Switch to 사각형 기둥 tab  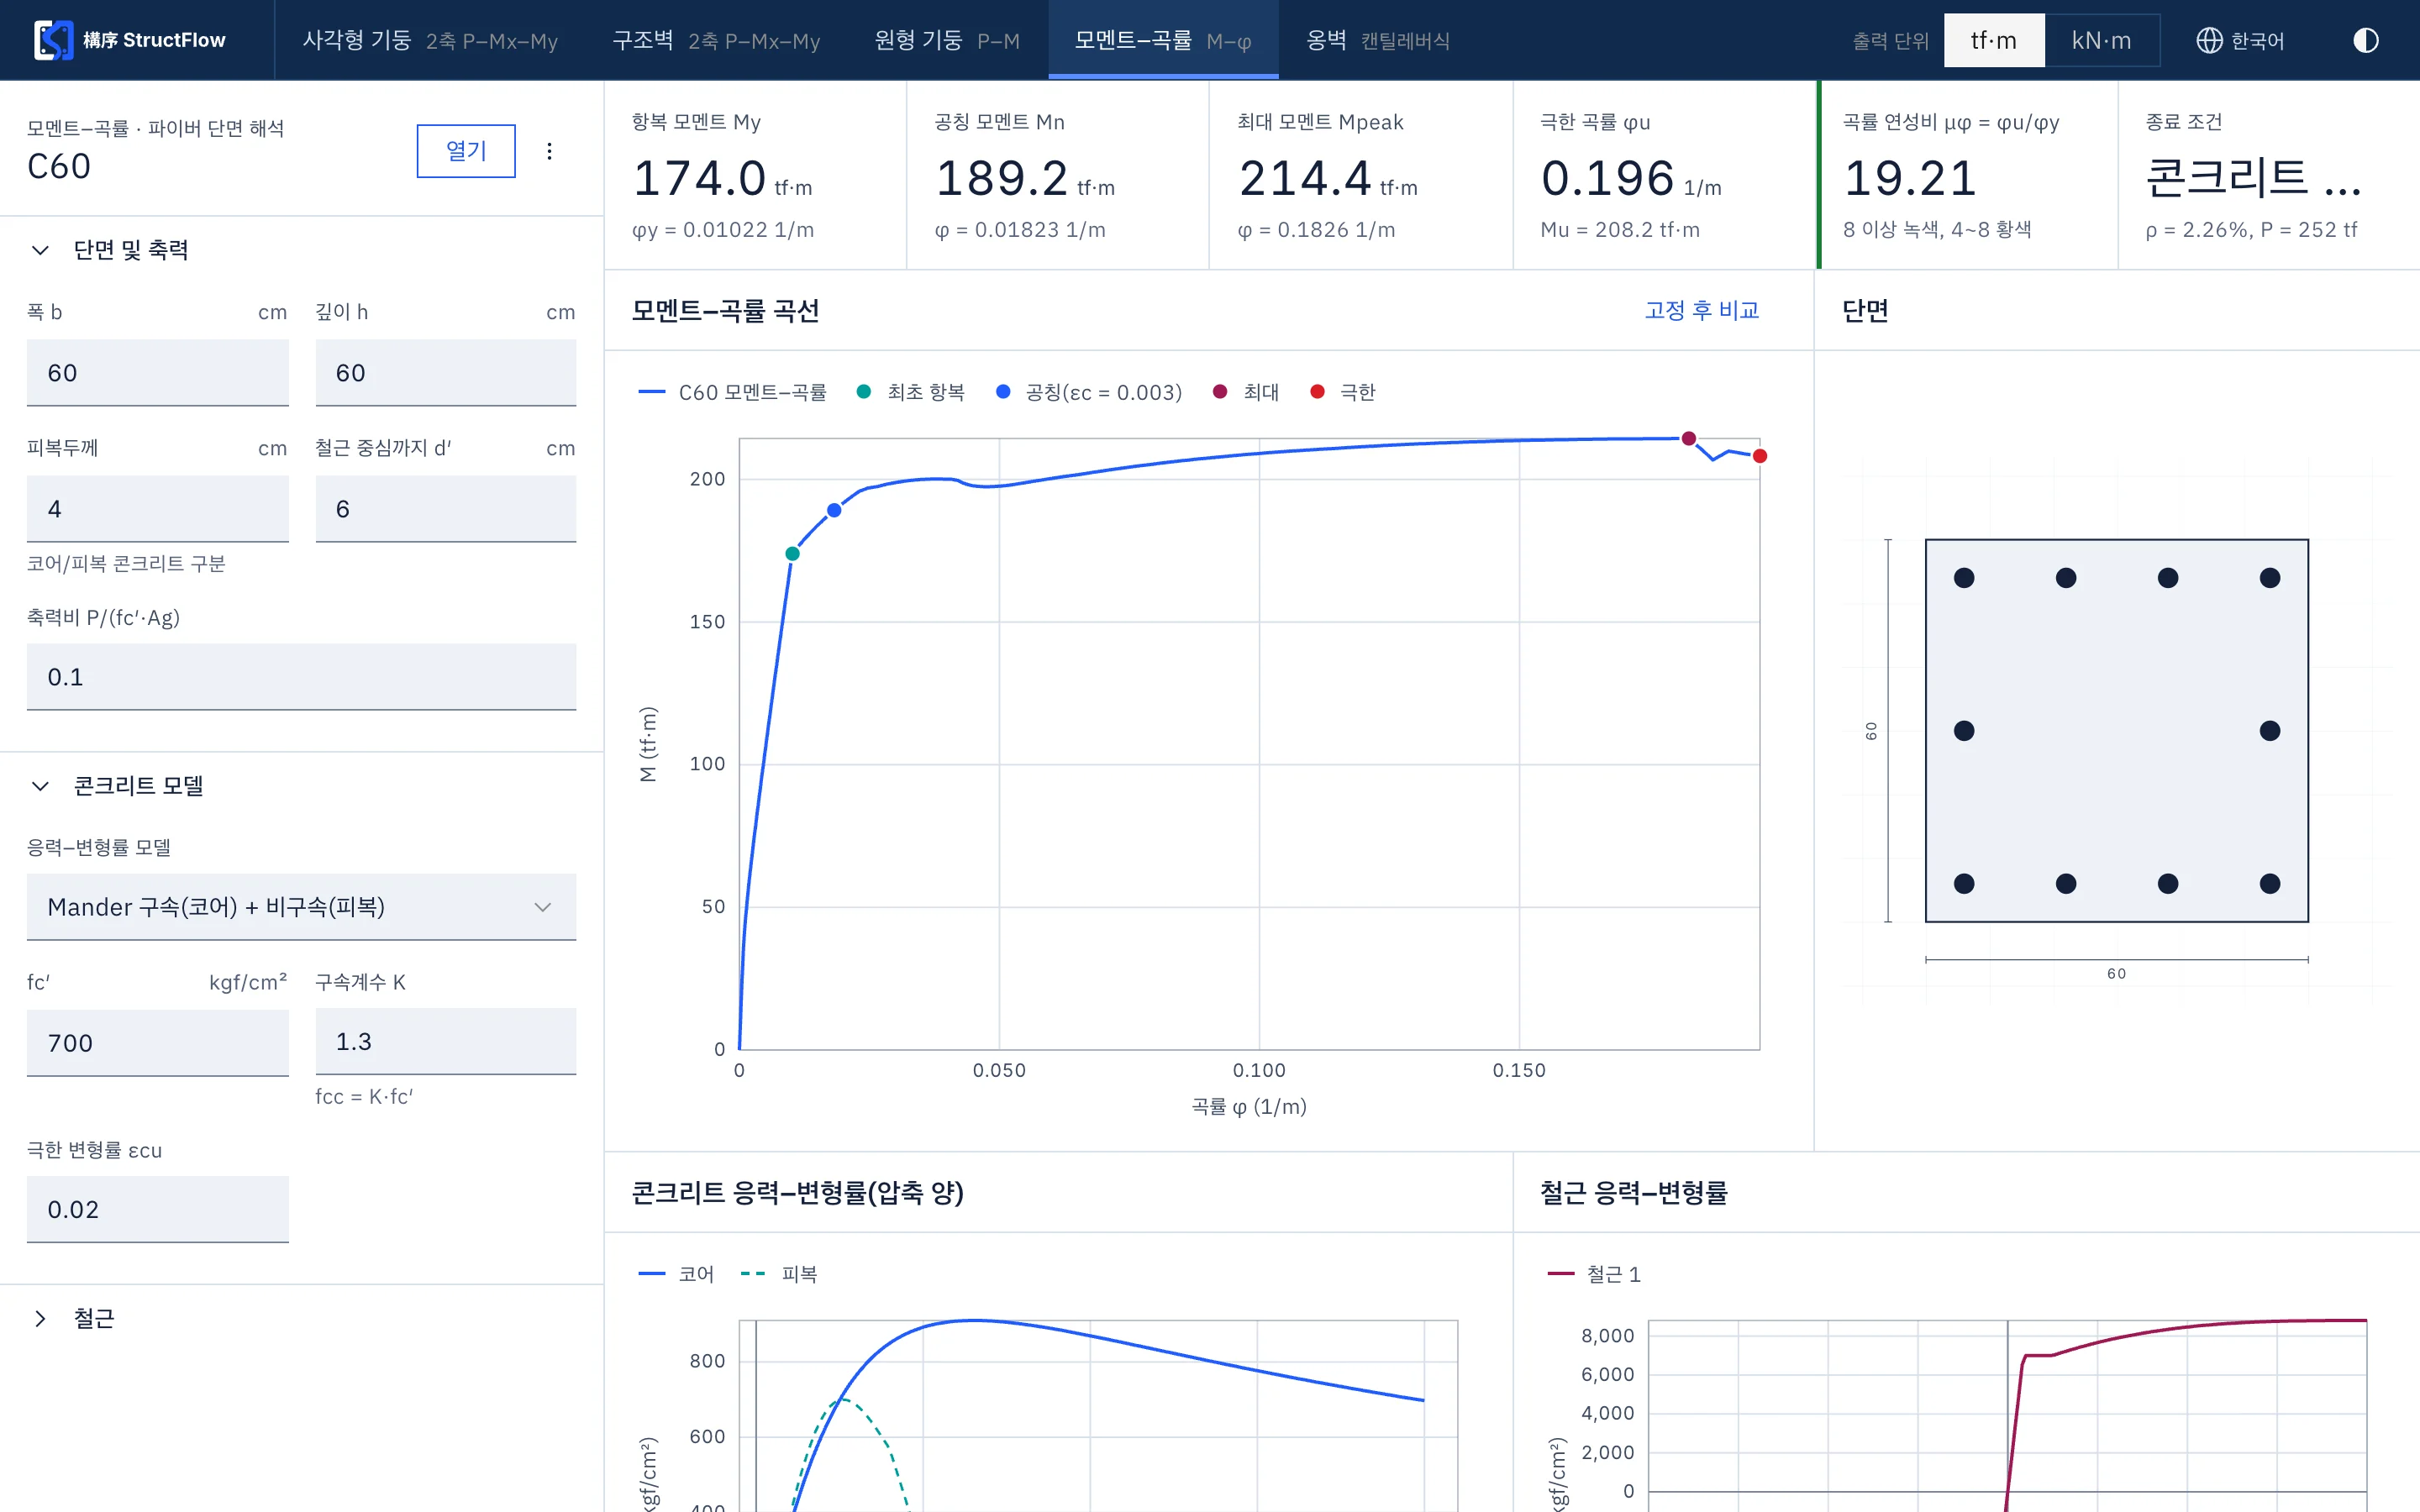pos(430,40)
